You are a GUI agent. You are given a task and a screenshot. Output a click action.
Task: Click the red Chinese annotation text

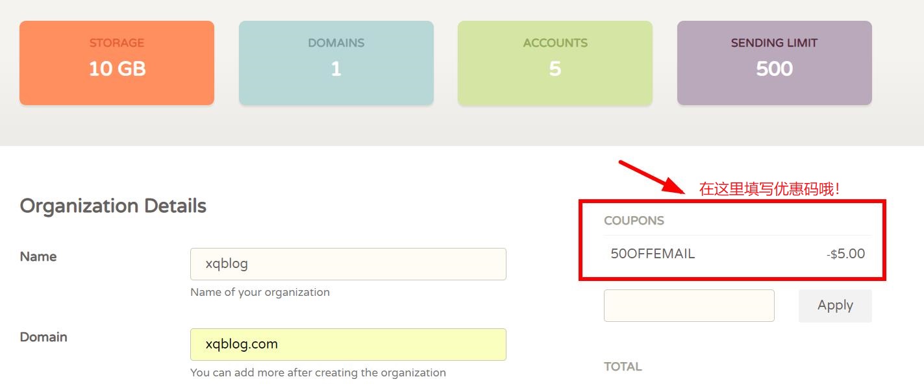point(769,189)
